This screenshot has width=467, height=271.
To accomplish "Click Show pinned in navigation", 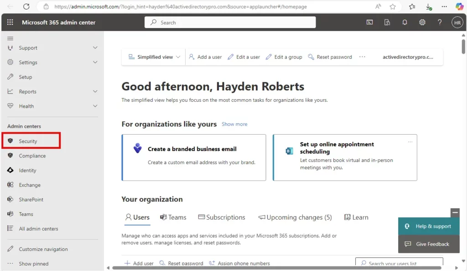I will tap(33, 264).
